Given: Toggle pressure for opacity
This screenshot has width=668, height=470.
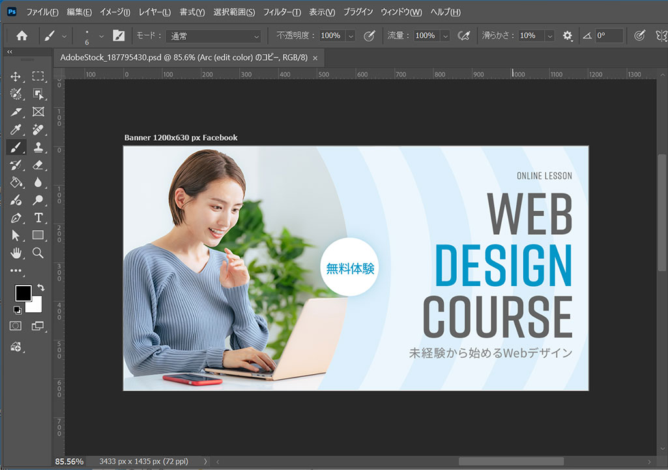Looking at the screenshot, I should click(x=370, y=36).
